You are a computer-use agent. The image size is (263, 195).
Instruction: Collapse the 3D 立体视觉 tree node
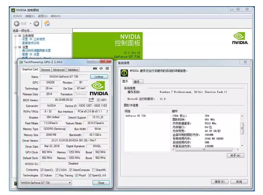coord(15,36)
